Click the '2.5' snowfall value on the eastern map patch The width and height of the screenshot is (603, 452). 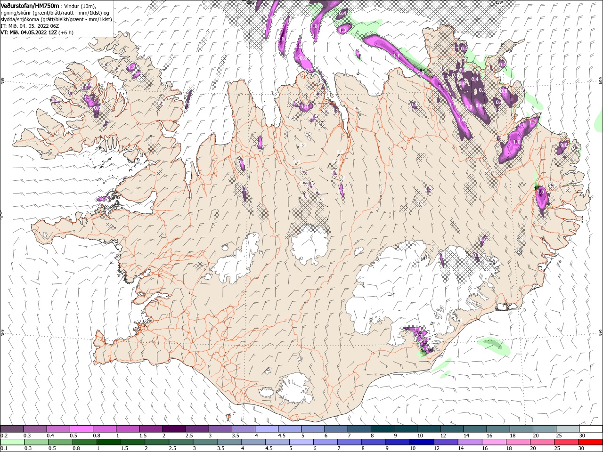(x=540, y=192)
